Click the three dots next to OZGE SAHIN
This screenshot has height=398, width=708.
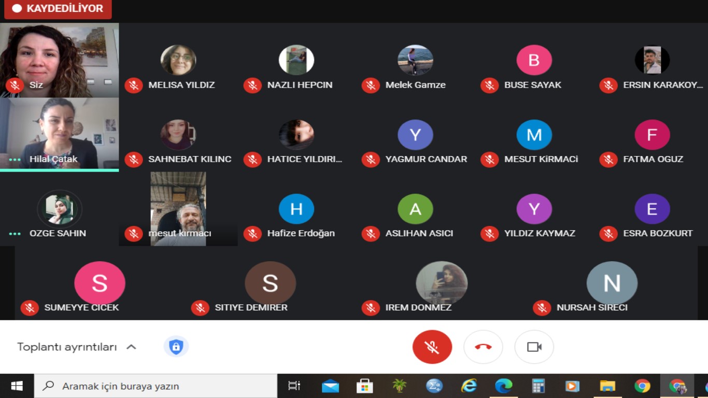click(x=15, y=234)
